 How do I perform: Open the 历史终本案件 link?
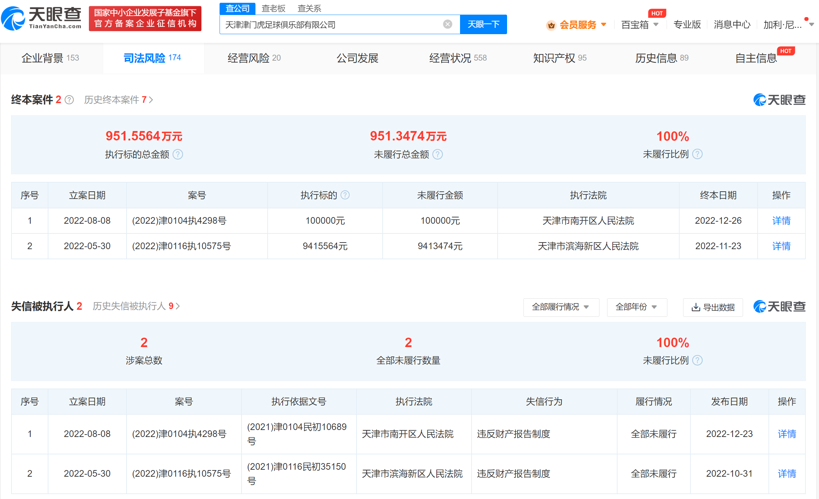pyautogui.click(x=115, y=100)
